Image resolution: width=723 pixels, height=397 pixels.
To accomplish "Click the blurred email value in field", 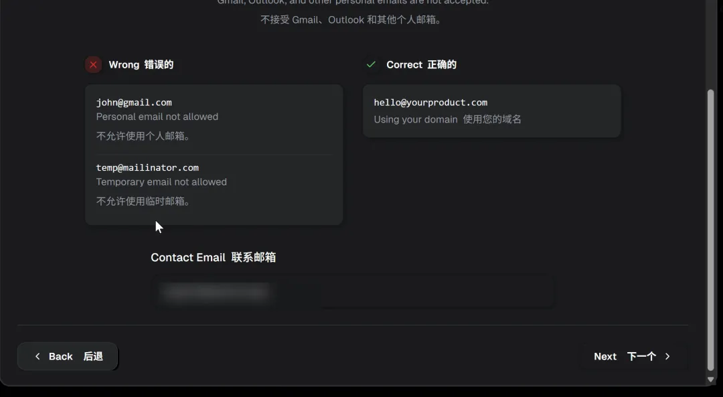I will click(x=216, y=293).
